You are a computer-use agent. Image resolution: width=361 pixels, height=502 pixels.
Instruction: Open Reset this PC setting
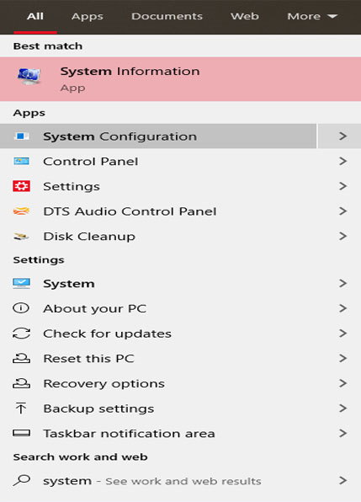click(x=180, y=358)
